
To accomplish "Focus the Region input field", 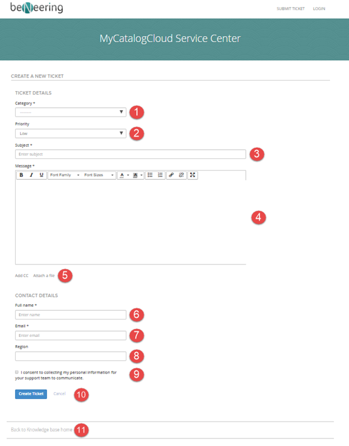I will [x=71, y=356].
